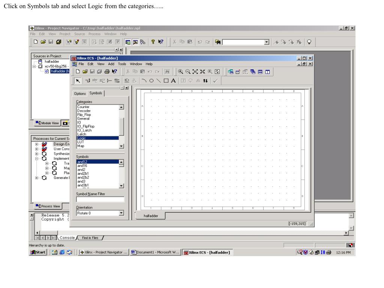Image resolution: width=384 pixels, height=288 pixels.
Task: Select and2 in Symbols list
Action: pos(98,169)
